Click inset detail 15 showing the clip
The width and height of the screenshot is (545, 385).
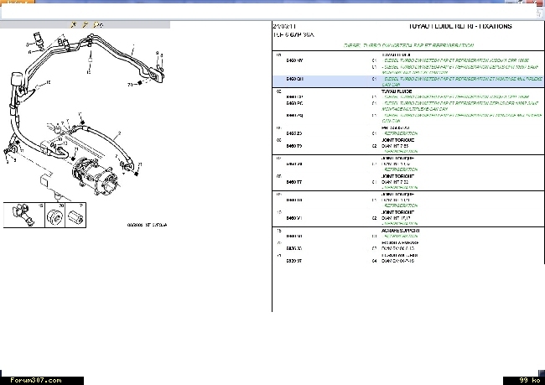[23, 215]
